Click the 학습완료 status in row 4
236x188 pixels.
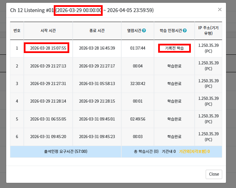(174, 102)
